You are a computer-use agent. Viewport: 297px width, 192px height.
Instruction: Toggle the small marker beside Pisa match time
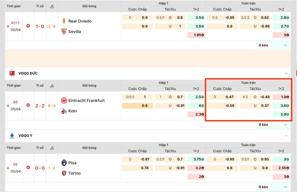click(8, 168)
